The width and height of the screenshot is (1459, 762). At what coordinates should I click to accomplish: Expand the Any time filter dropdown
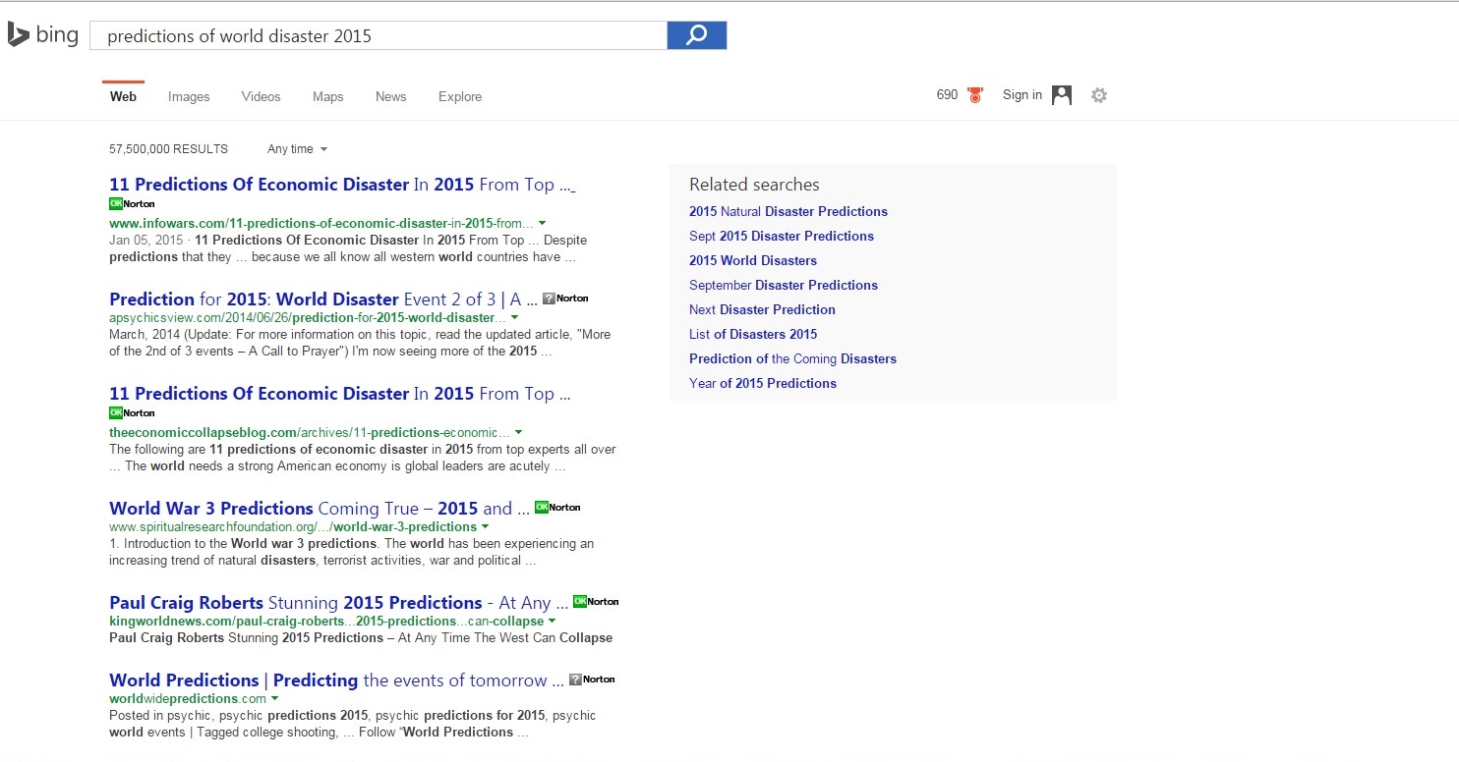(297, 149)
